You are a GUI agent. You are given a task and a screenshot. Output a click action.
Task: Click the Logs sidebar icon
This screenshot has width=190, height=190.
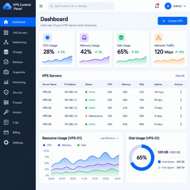point(6,122)
